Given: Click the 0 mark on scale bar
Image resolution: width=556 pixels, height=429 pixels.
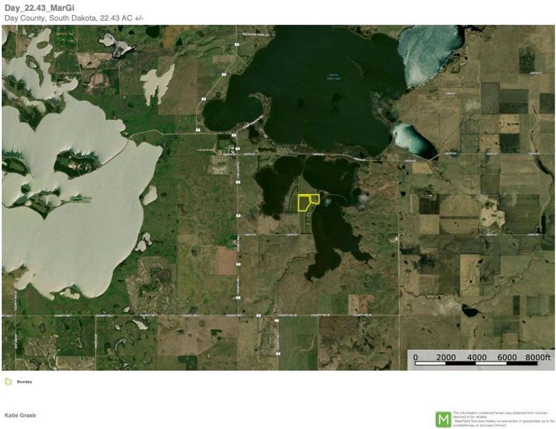Looking at the screenshot, I should (x=416, y=357).
